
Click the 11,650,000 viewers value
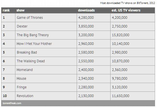(121, 96)
